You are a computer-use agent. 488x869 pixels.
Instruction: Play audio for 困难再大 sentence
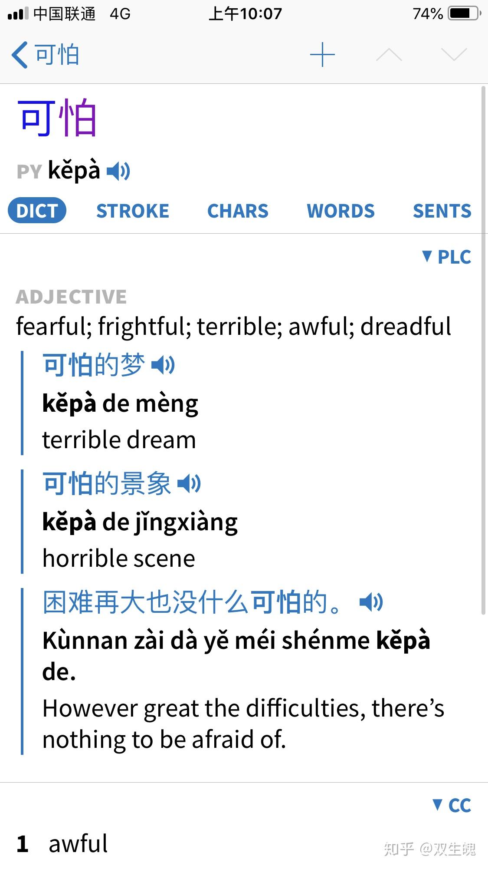tap(371, 602)
